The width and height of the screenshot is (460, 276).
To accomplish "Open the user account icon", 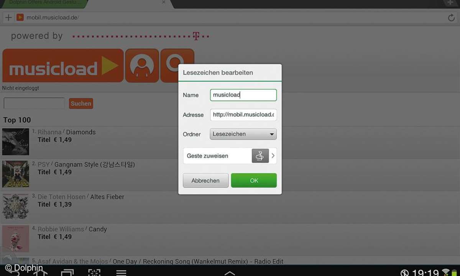I will (x=142, y=66).
